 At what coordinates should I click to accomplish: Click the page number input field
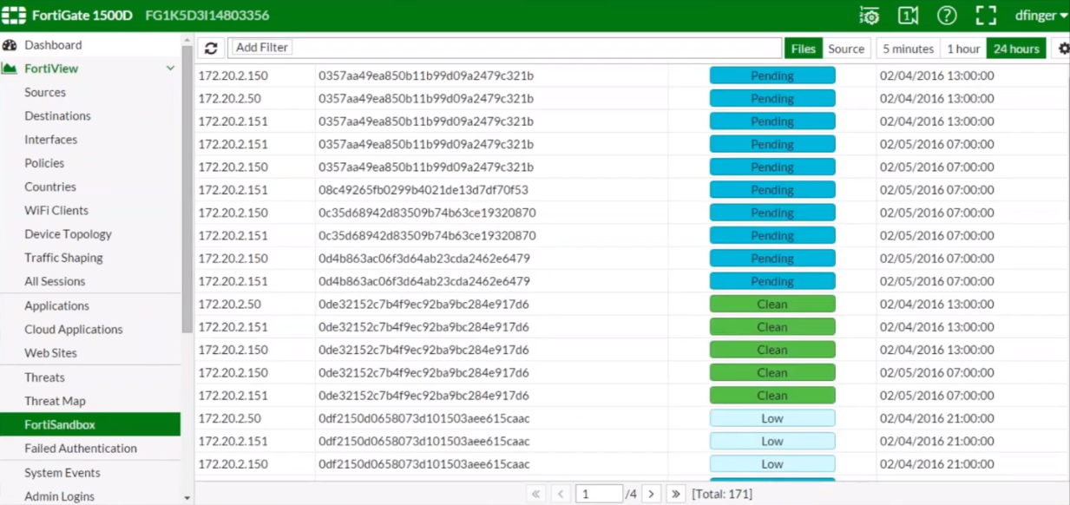599,494
